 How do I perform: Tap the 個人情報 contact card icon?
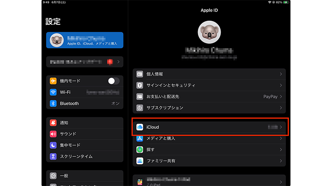click(x=140, y=74)
